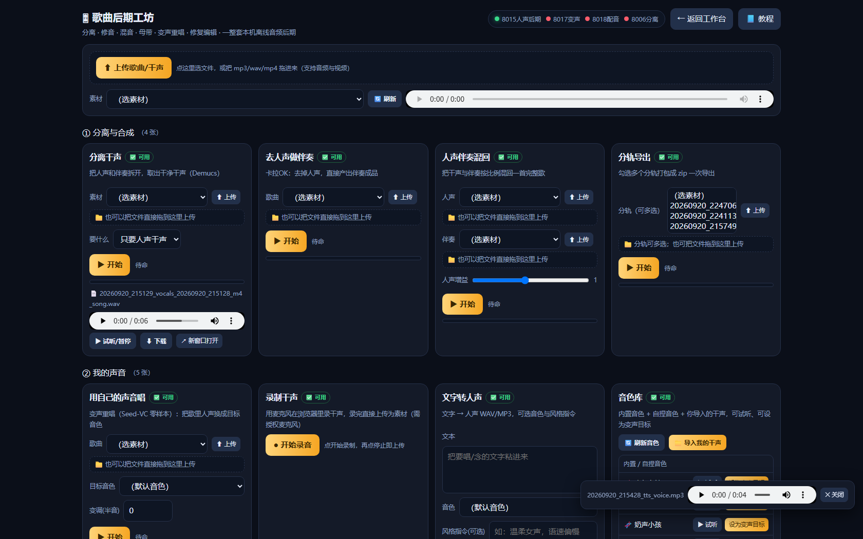
Task: Click the 文本 text area for TTS
Action: [519, 469]
